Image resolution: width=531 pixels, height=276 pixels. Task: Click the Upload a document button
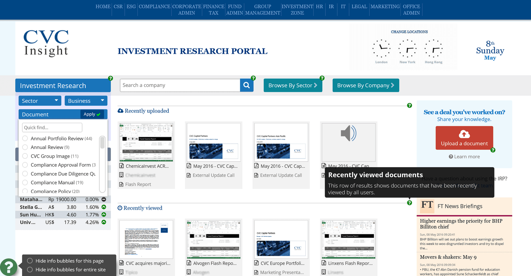click(x=464, y=138)
